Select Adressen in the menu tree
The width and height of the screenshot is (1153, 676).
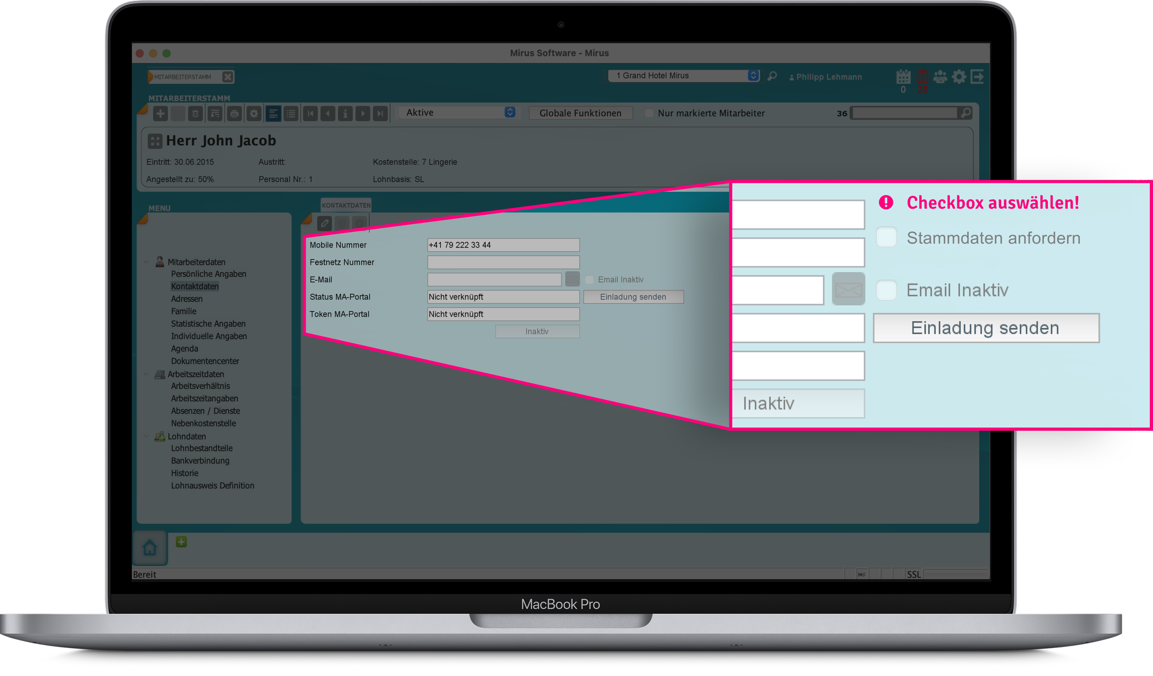tap(187, 299)
